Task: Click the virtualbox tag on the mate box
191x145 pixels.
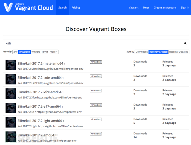Action: click(96, 62)
